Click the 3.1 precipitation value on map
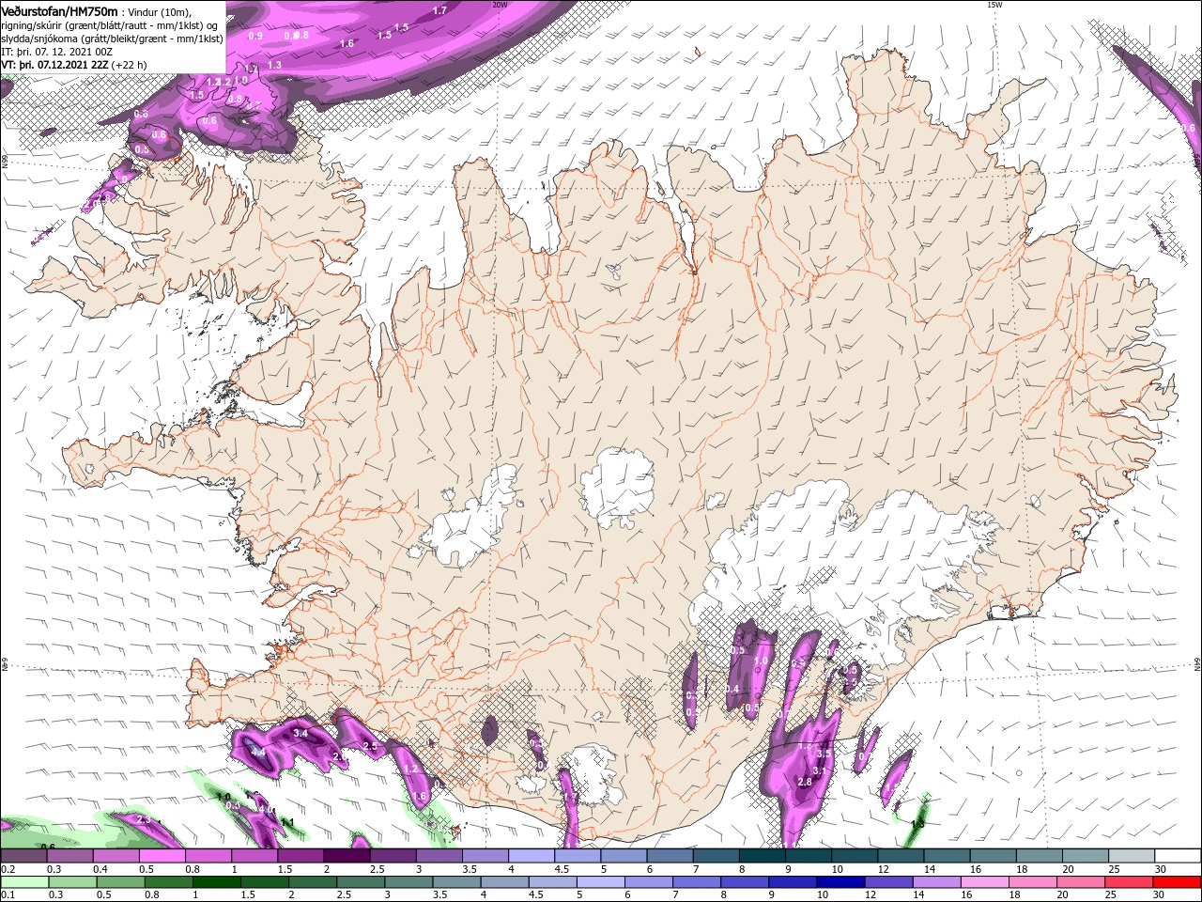1202x902 pixels. tap(819, 770)
